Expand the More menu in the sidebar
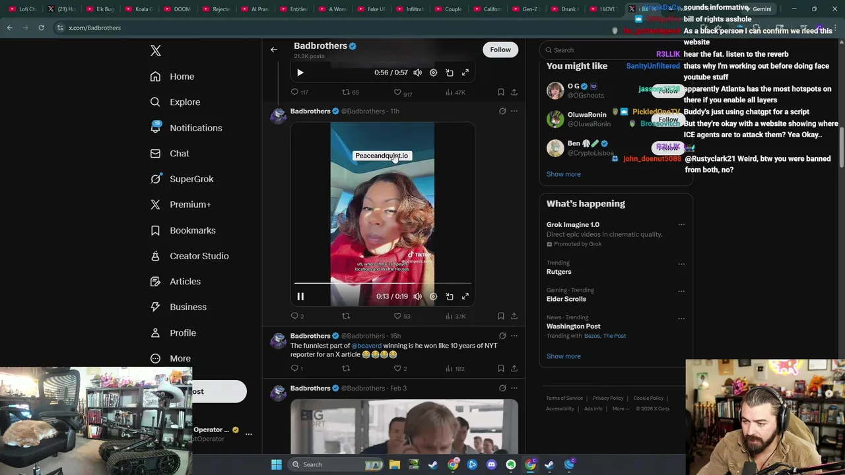The width and height of the screenshot is (845, 475). [x=170, y=359]
